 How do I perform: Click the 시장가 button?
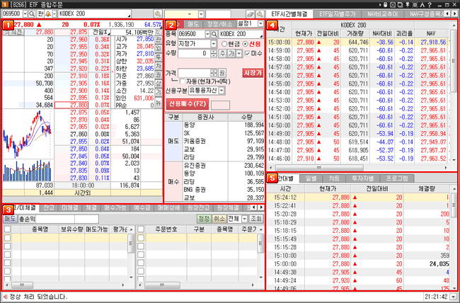(251, 74)
